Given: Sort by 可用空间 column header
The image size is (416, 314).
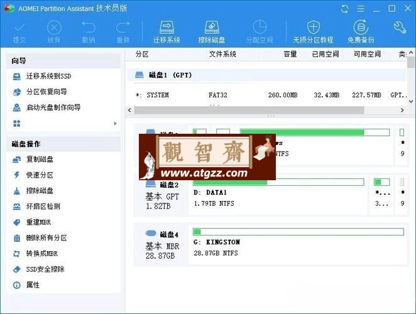Looking at the screenshot, I should tap(367, 54).
